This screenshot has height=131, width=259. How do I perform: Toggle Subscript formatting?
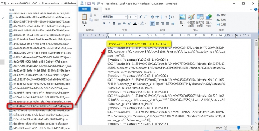click(124, 24)
